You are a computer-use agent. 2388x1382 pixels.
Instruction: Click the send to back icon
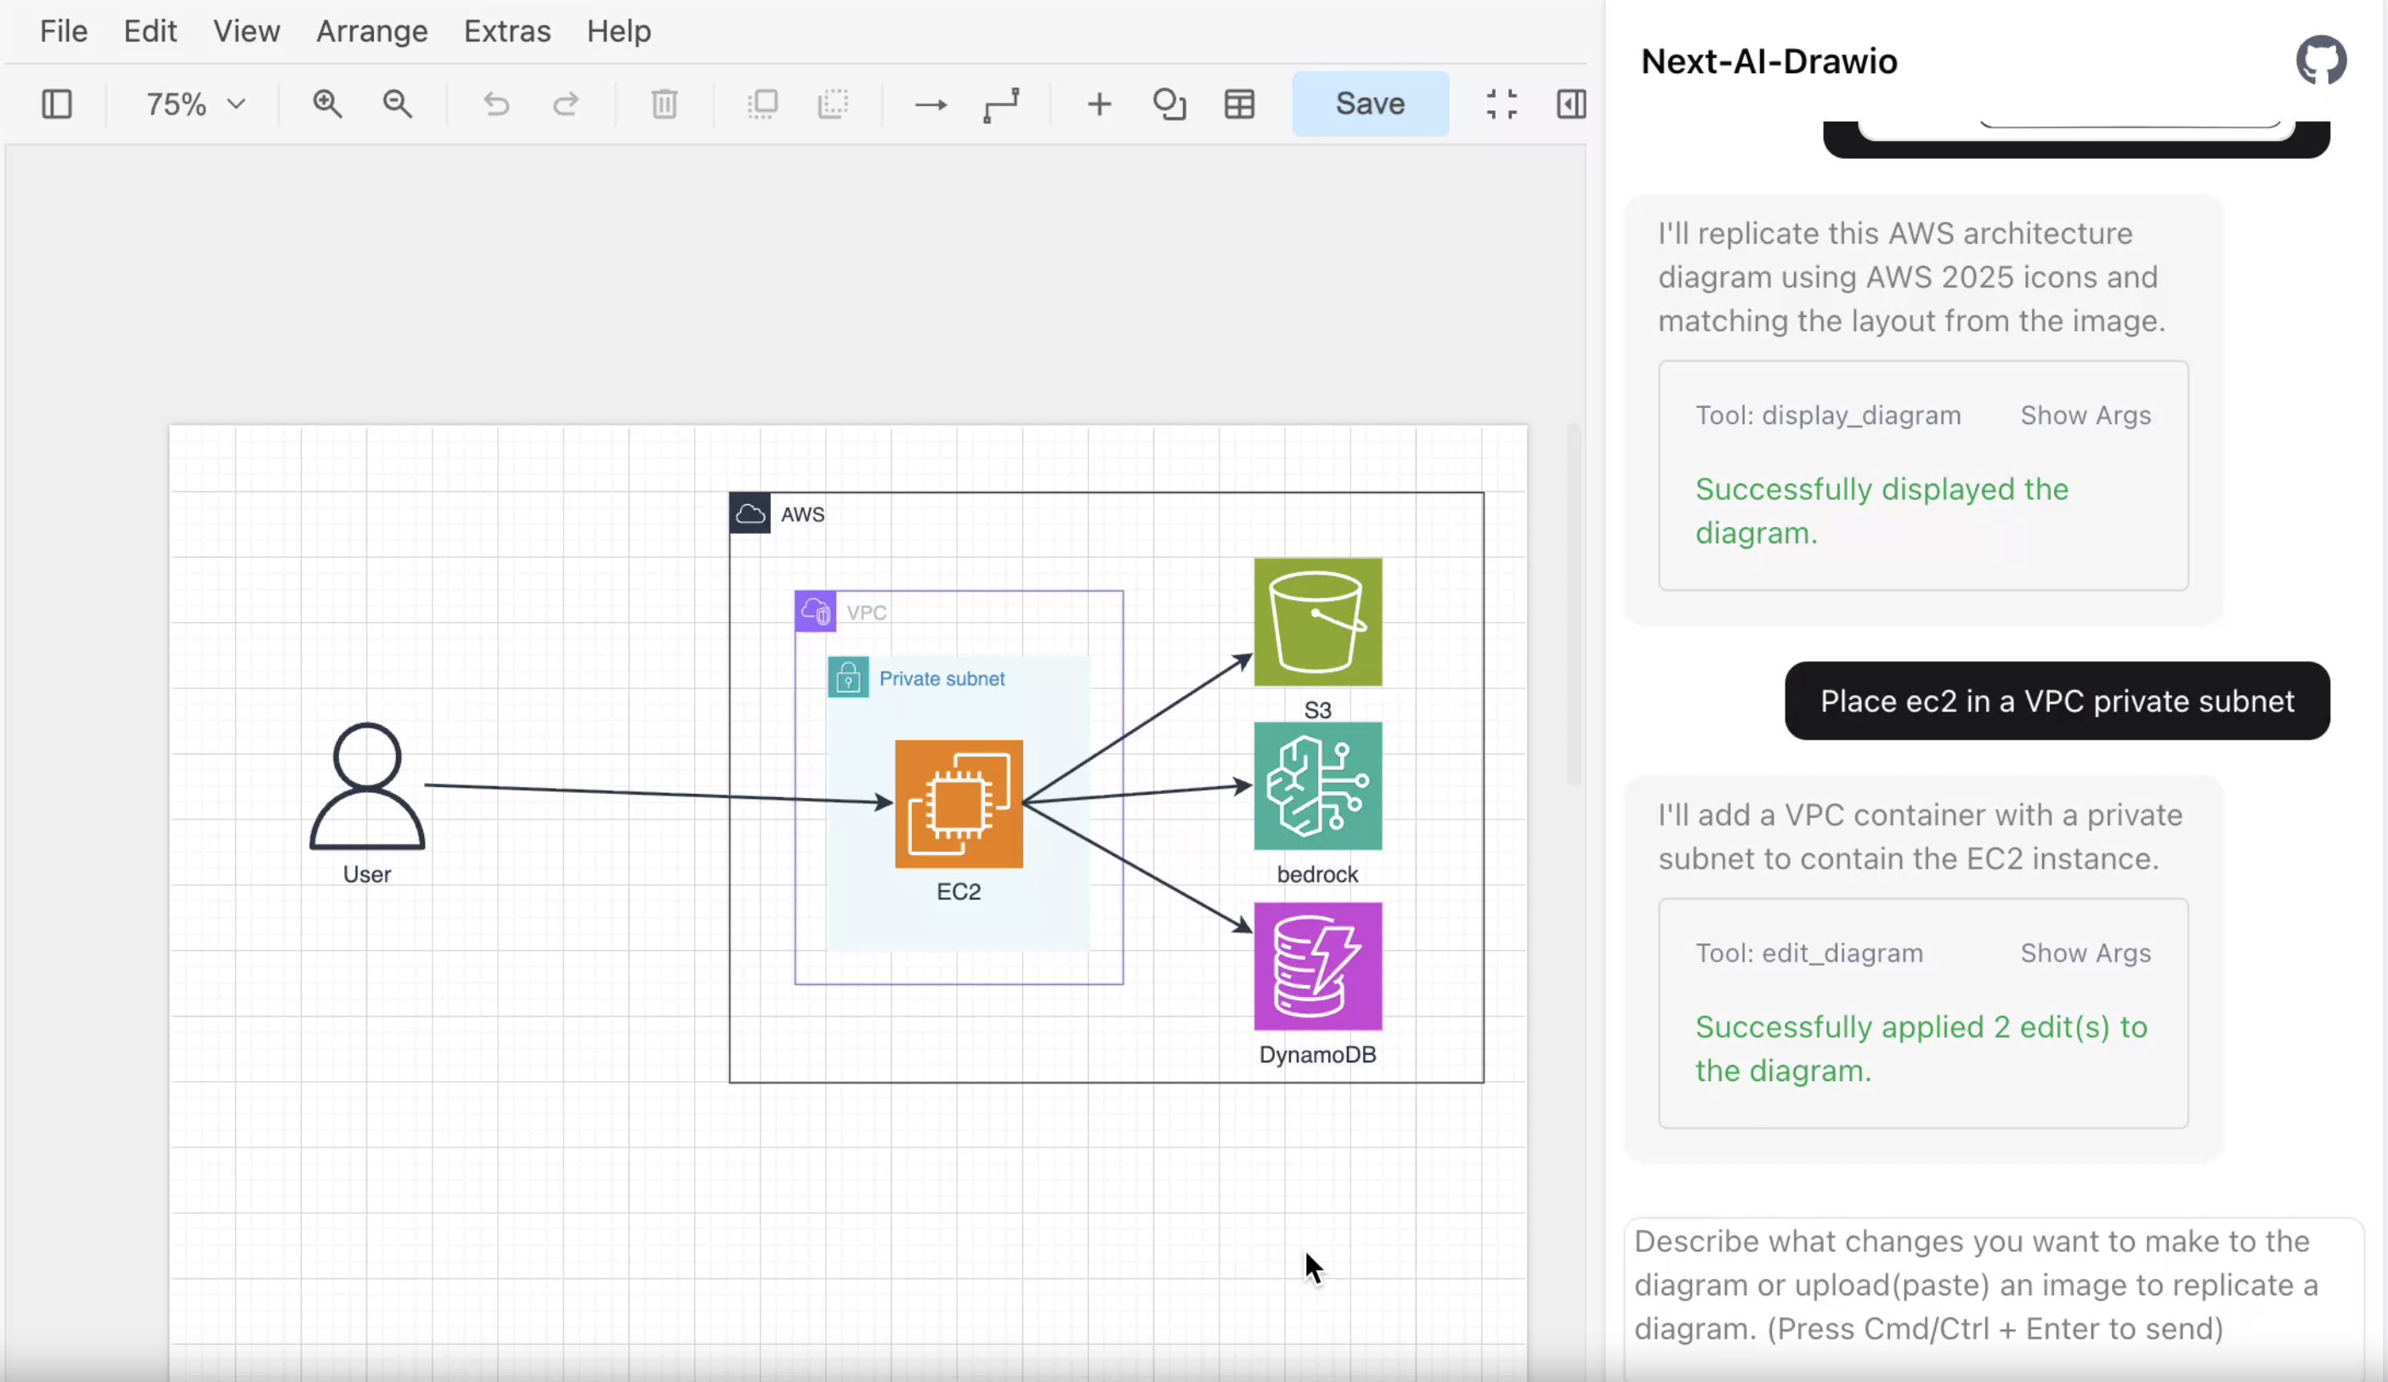[833, 104]
